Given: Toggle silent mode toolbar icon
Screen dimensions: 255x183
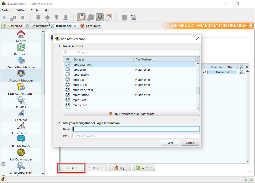Looking at the screenshot, I should [109, 17].
